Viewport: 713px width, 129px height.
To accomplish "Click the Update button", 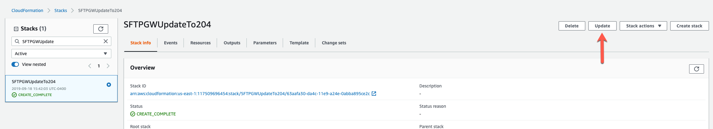I will coord(602,26).
